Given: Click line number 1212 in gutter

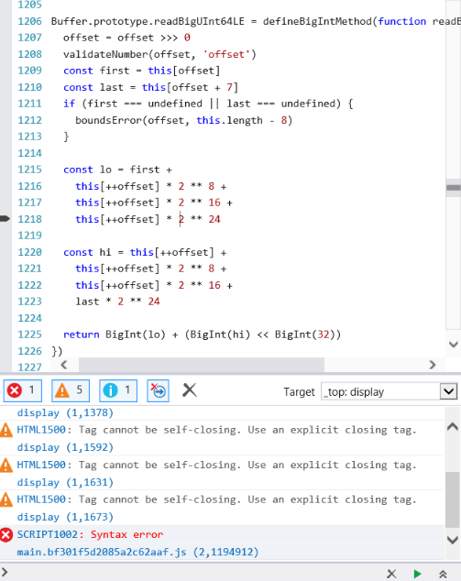Looking at the screenshot, I should [x=30, y=120].
